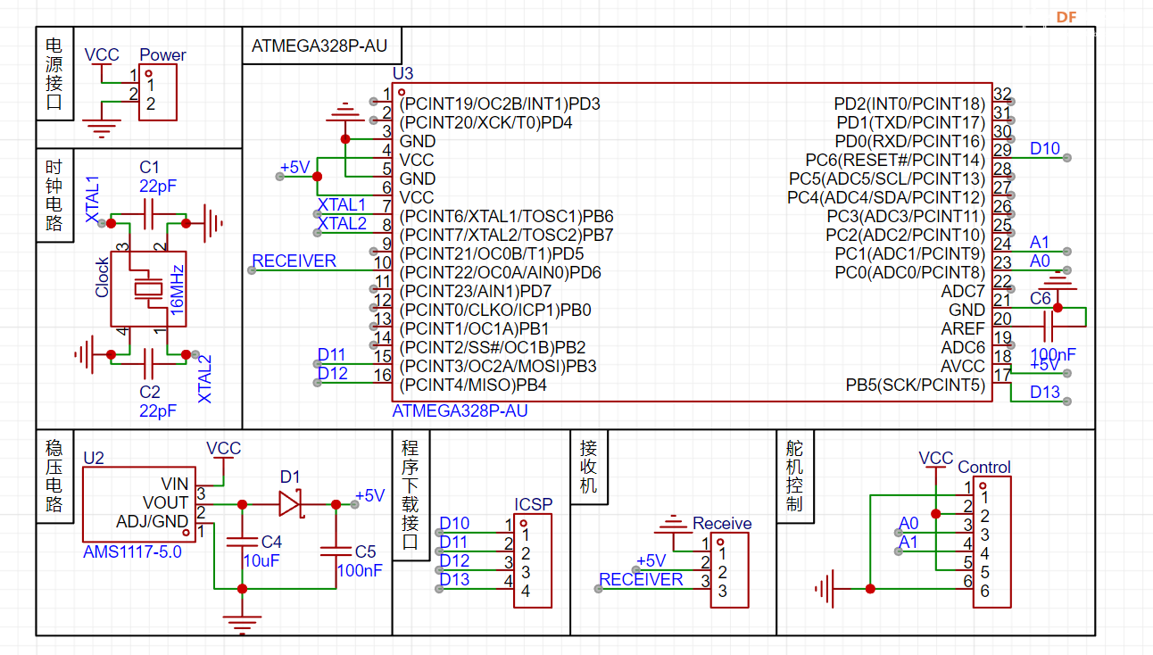Select the C5 capacitor symbol
Screen dimensions: 1153x655
[x=336, y=550]
